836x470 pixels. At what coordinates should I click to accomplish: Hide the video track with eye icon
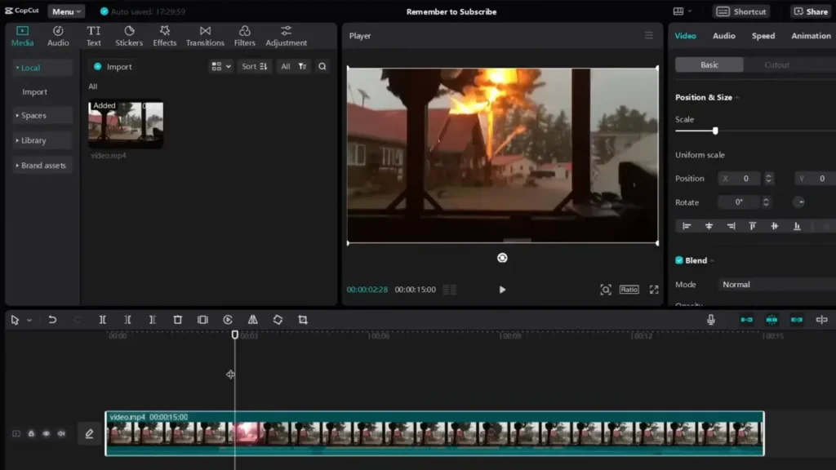pyautogui.click(x=46, y=434)
